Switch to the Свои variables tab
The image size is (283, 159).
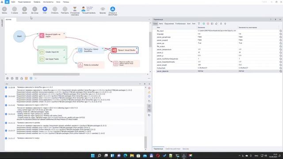tap(155, 23)
